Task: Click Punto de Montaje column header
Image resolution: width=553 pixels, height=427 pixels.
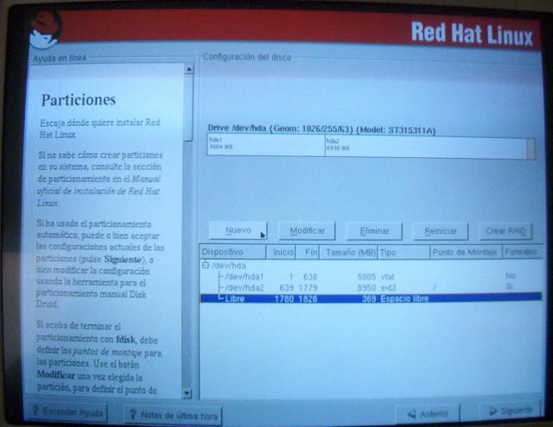Action: click(x=467, y=252)
